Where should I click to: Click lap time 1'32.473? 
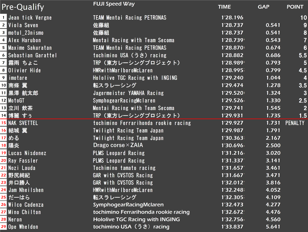click(x=232, y=205)
